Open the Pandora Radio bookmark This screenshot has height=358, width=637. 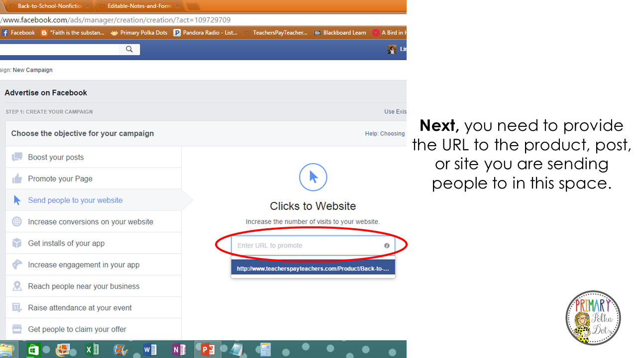tap(206, 33)
